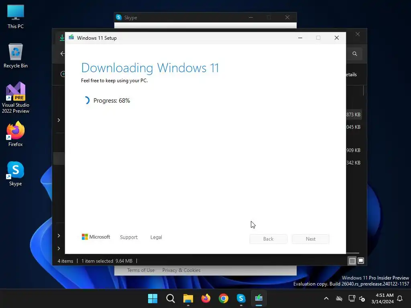Select the file row sized 045 KB
The width and height of the screenshot is (411, 308).
click(x=354, y=127)
